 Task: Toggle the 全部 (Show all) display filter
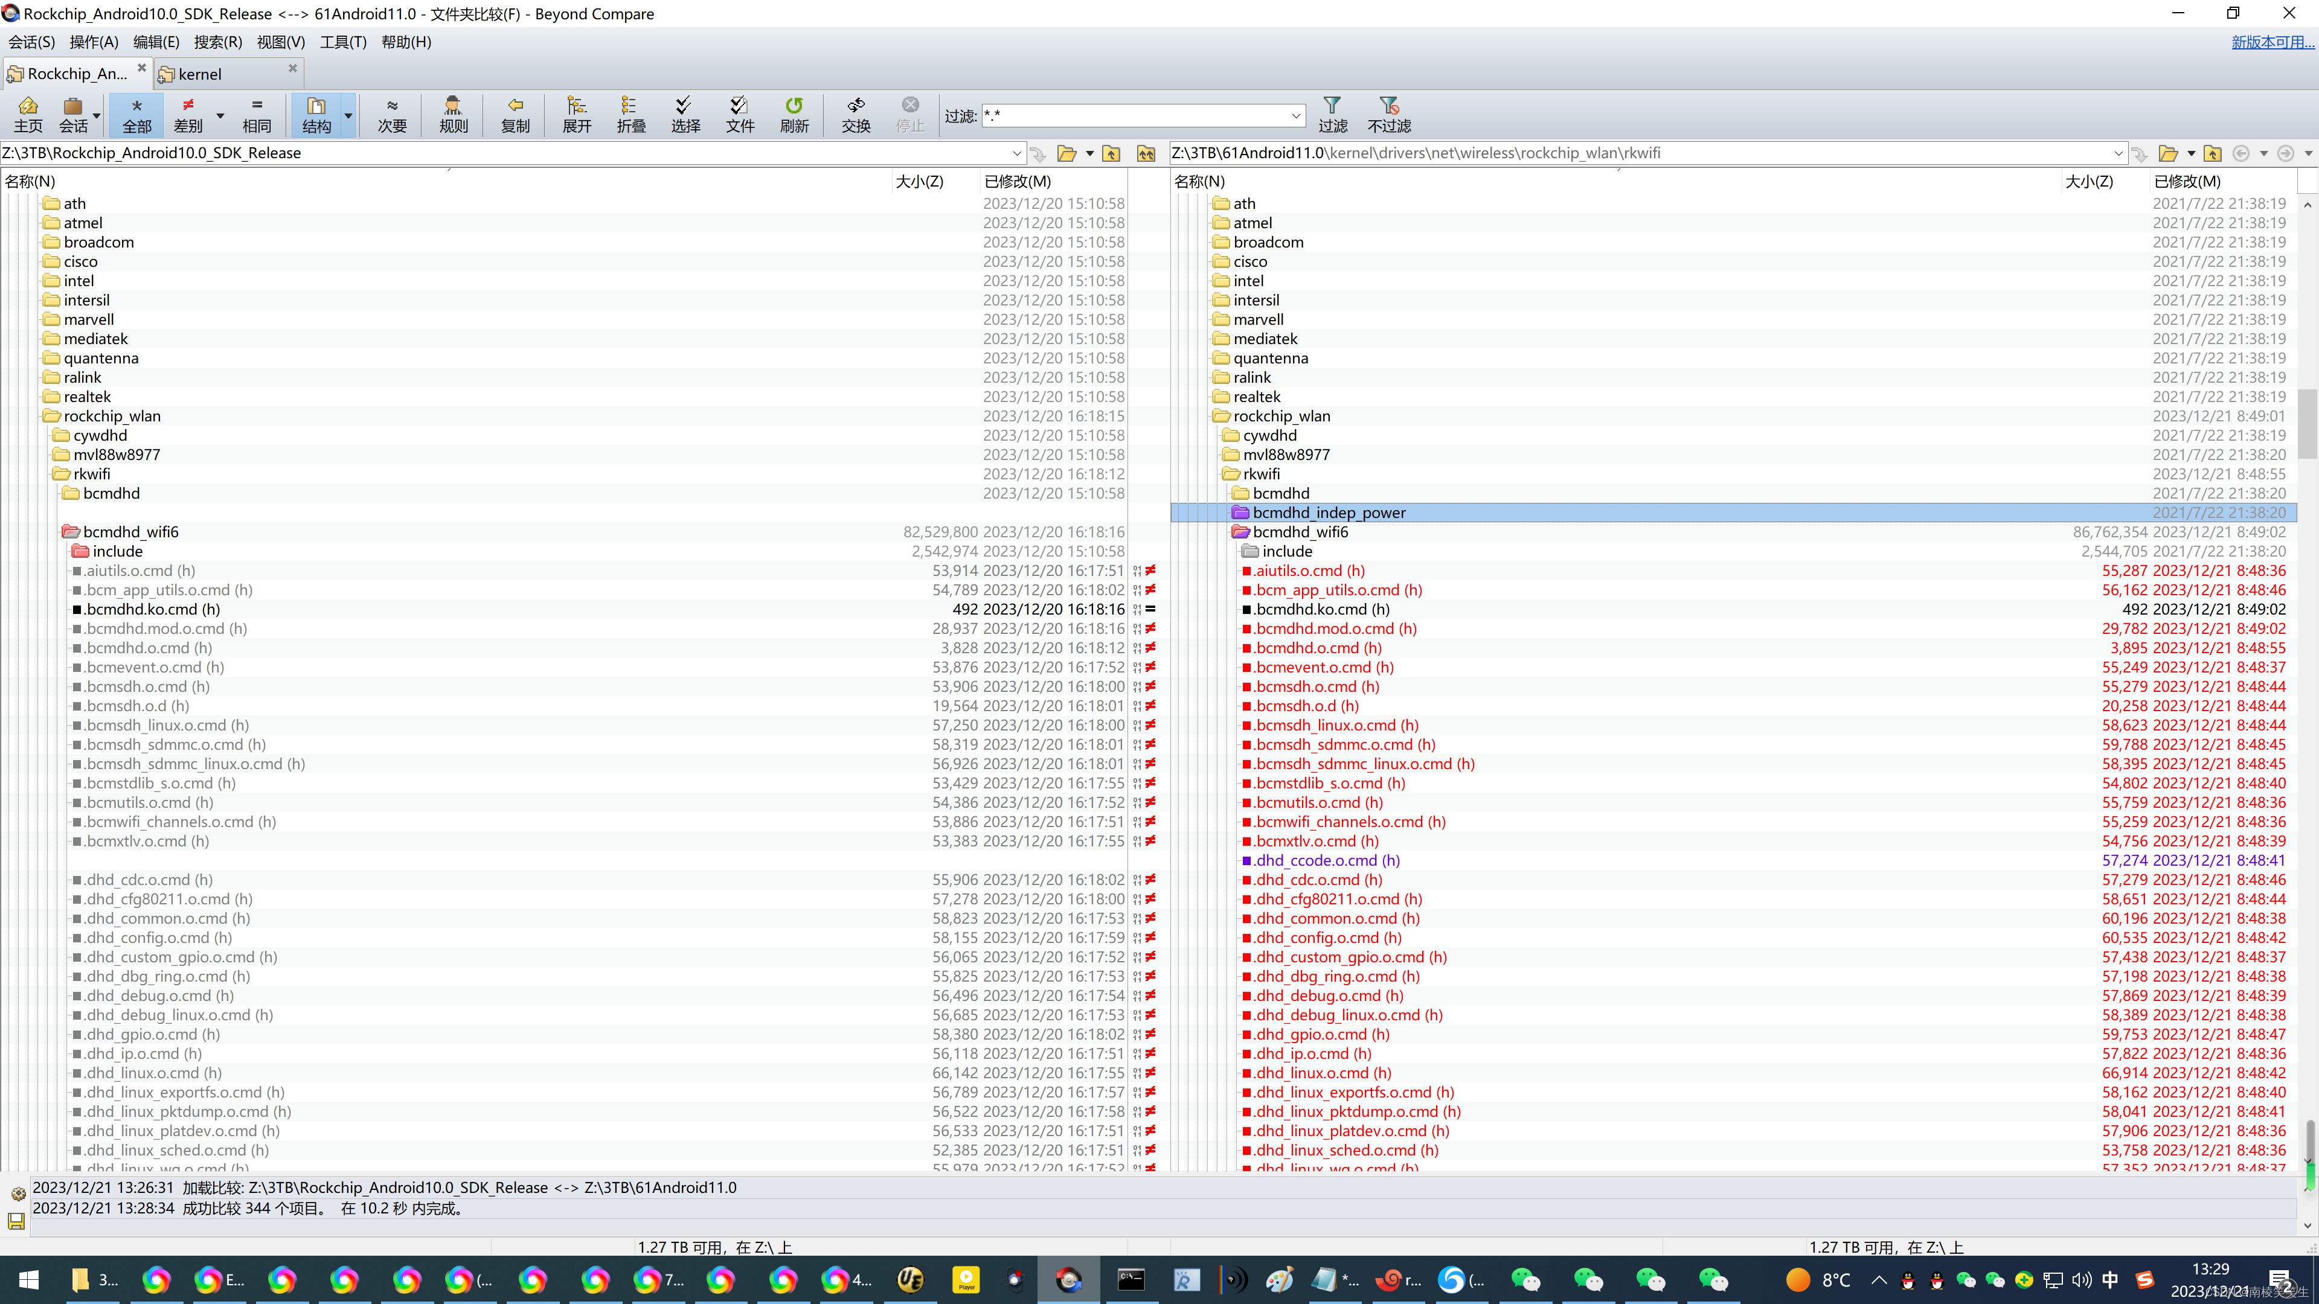137,114
